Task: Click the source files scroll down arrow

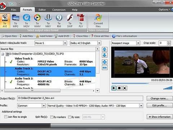Action: point(97,91)
